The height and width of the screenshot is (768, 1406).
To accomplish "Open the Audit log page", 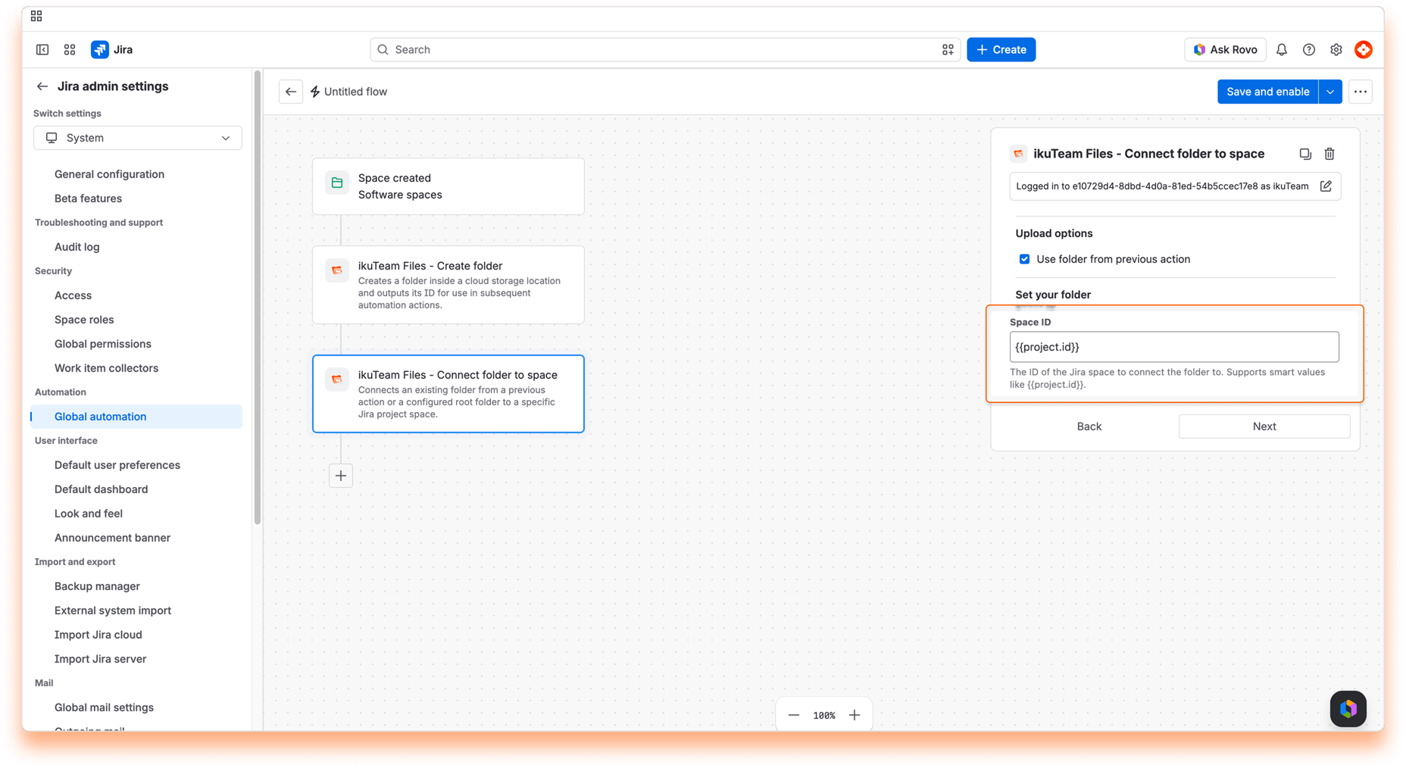I will [77, 247].
